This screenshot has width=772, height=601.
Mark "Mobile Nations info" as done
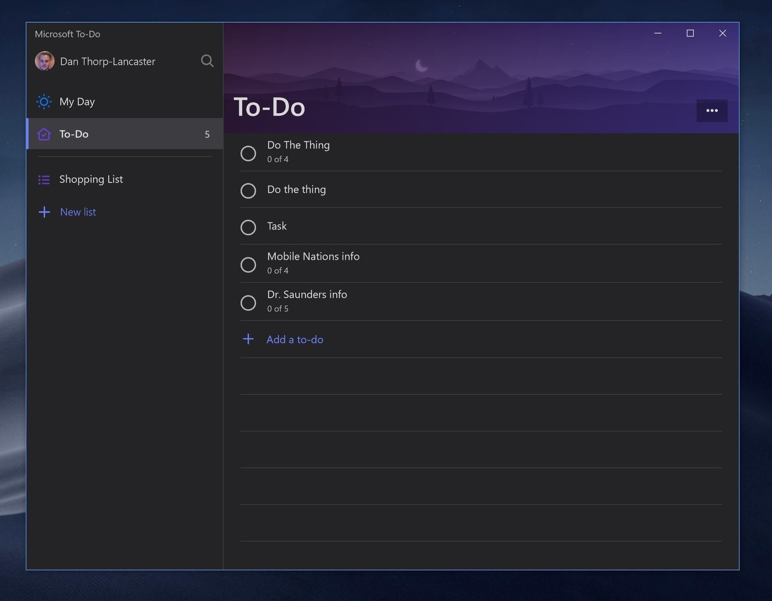(248, 265)
